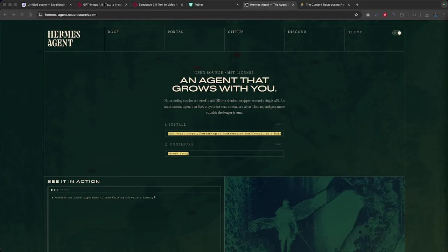Click the SEE IT IN ACTION heading

pyautogui.click(x=73, y=181)
